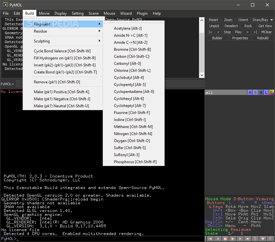The image size is (275, 242).
Task: Open the Mouse menu
Action: tap(109, 13)
